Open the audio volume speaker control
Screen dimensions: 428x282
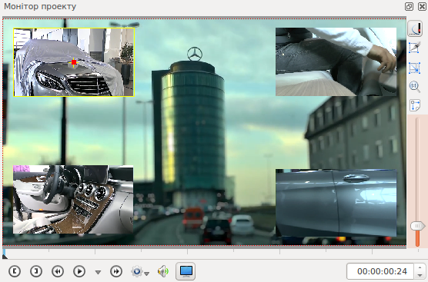click(163, 271)
